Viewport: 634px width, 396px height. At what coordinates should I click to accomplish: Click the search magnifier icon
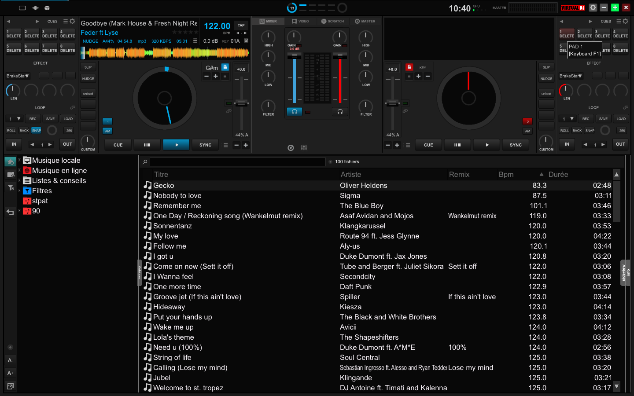(x=145, y=162)
